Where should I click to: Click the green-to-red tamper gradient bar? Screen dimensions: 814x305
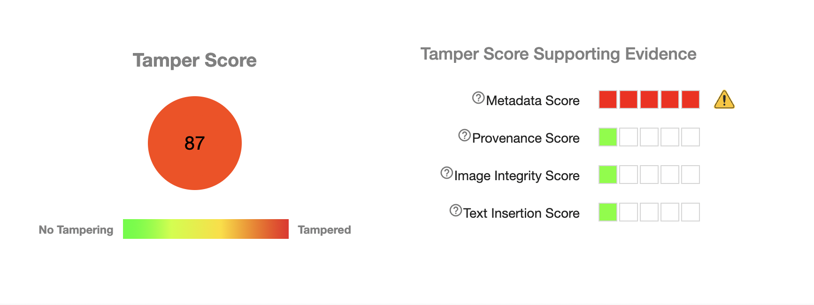click(206, 229)
